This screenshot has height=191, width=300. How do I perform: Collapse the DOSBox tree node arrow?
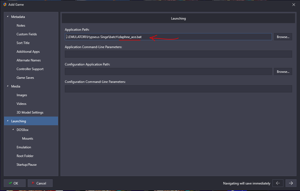(13, 130)
